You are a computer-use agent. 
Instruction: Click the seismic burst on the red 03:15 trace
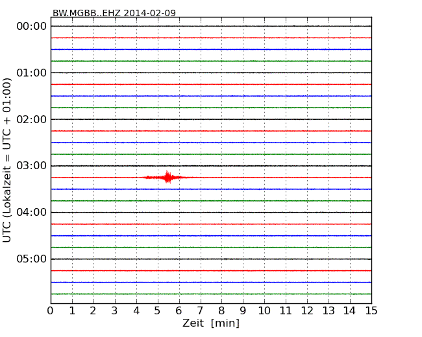click(x=168, y=177)
